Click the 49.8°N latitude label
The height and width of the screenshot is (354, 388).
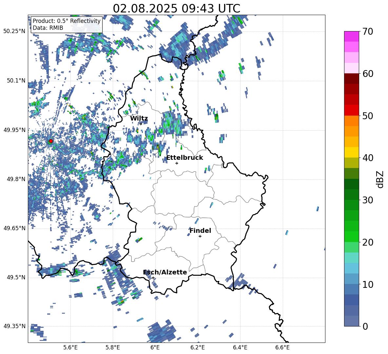[x=16, y=179]
